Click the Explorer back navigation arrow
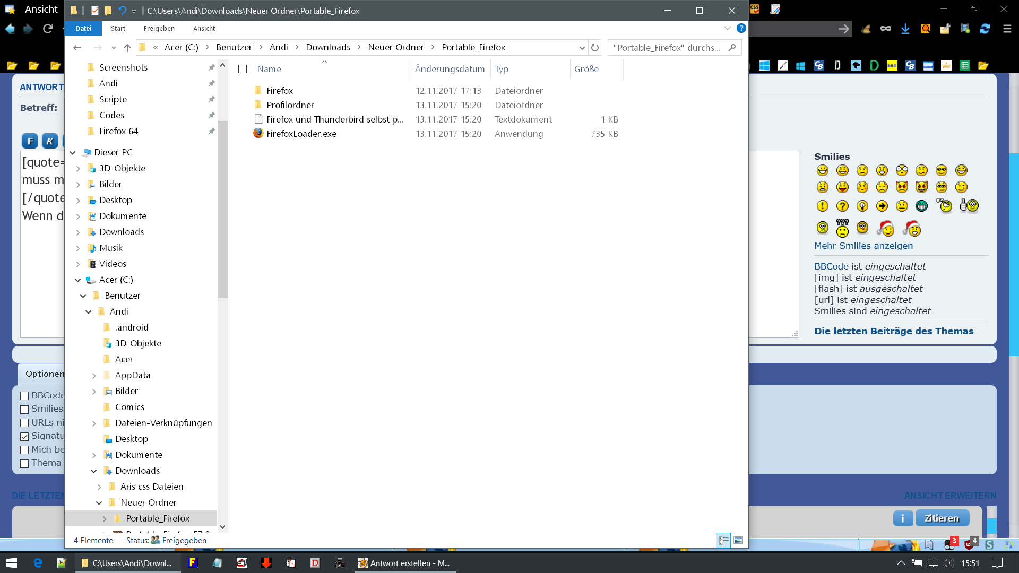 pos(77,48)
